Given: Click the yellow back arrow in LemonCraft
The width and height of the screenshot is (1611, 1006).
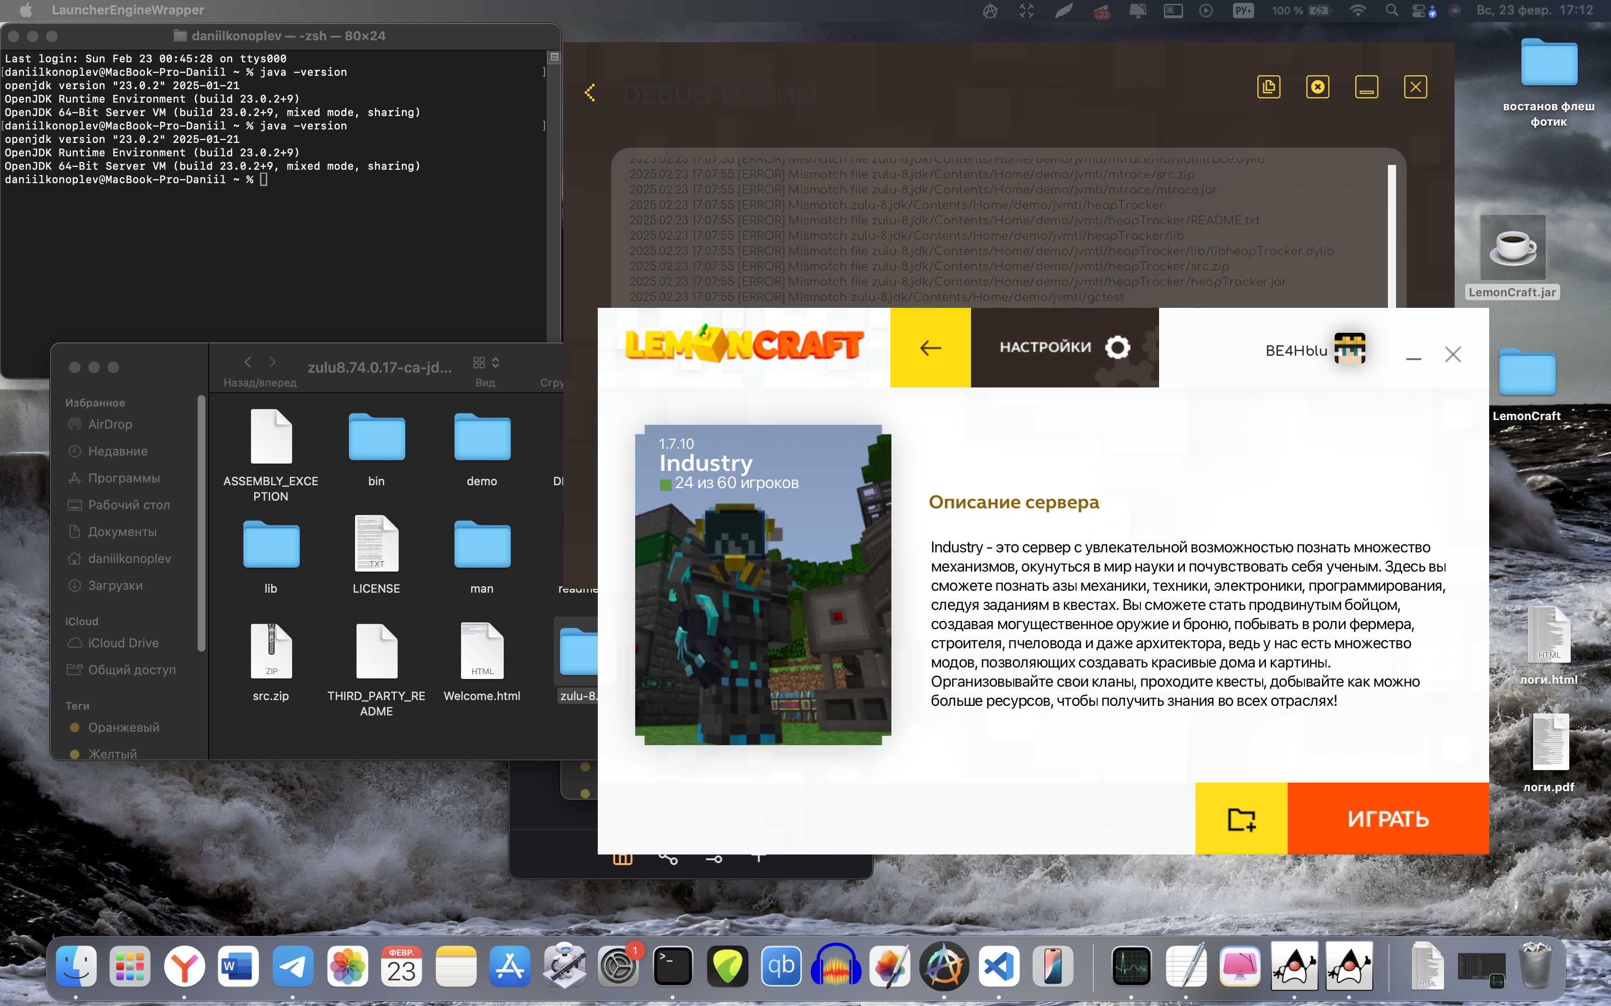Looking at the screenshot, I should click(x=930, y=347).
